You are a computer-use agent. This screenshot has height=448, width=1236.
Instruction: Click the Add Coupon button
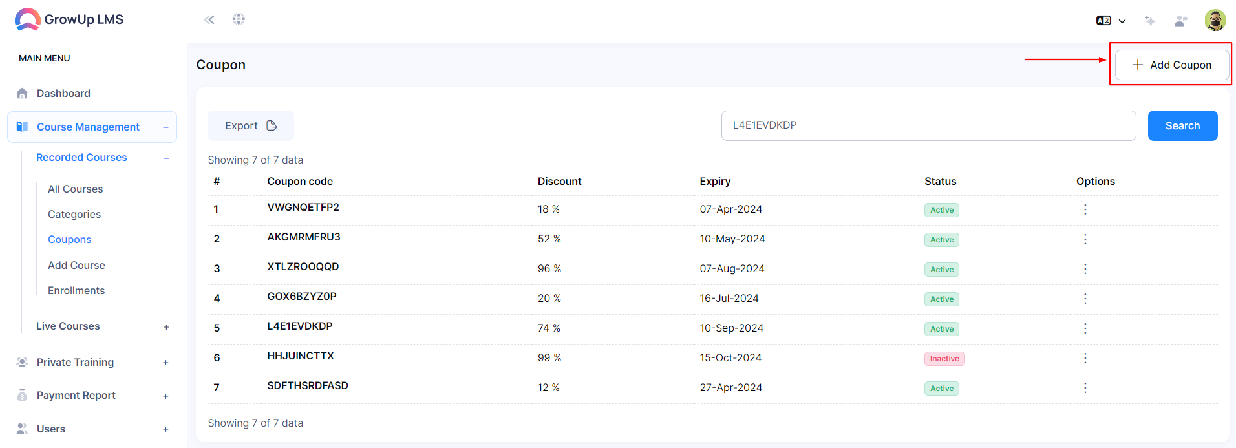[x=1171, y=65]
